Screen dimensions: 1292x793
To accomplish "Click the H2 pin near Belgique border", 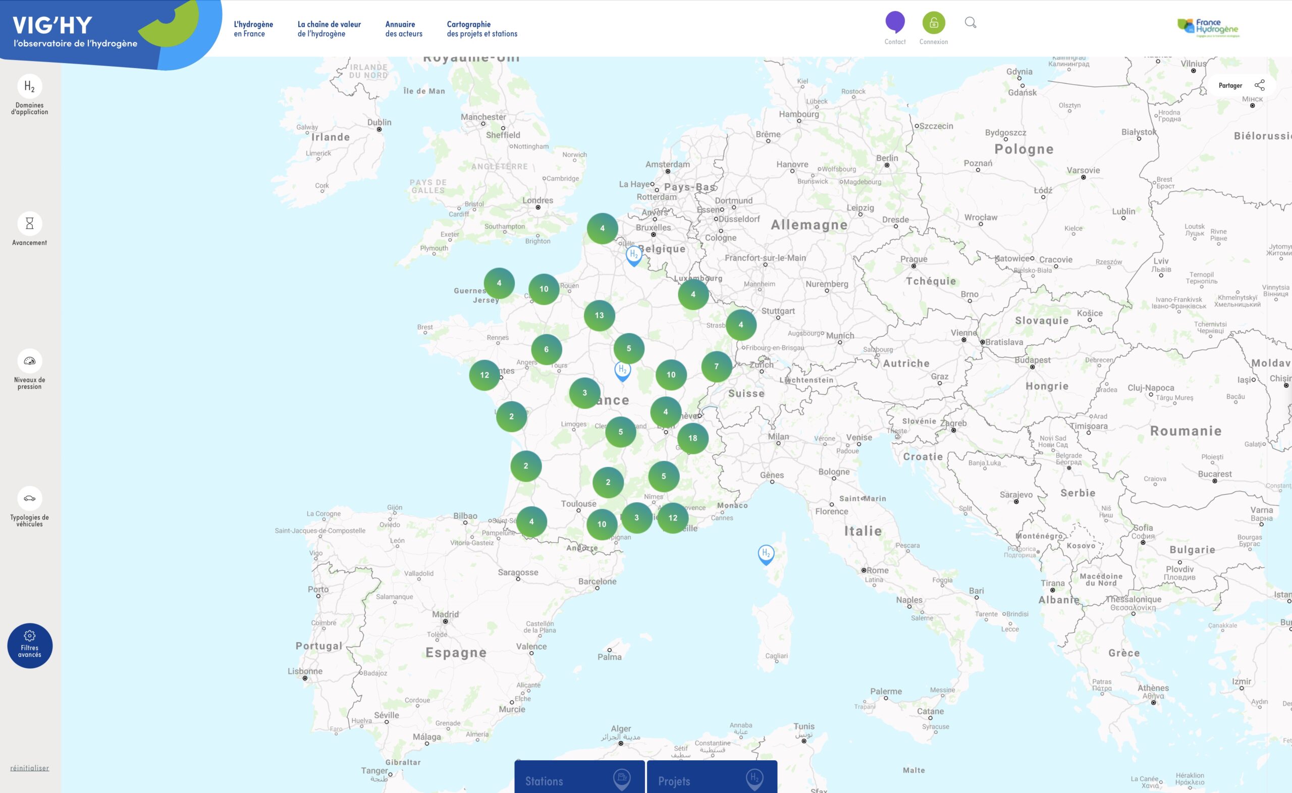I will point(633,255).
